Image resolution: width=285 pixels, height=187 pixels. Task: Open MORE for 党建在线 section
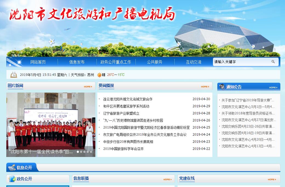tap(272, 179)
